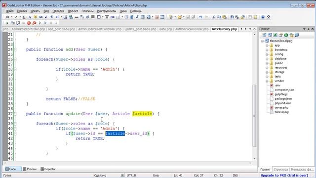Switch to Inspector view tab
The image size is (316, 178).
click(48, 169)
